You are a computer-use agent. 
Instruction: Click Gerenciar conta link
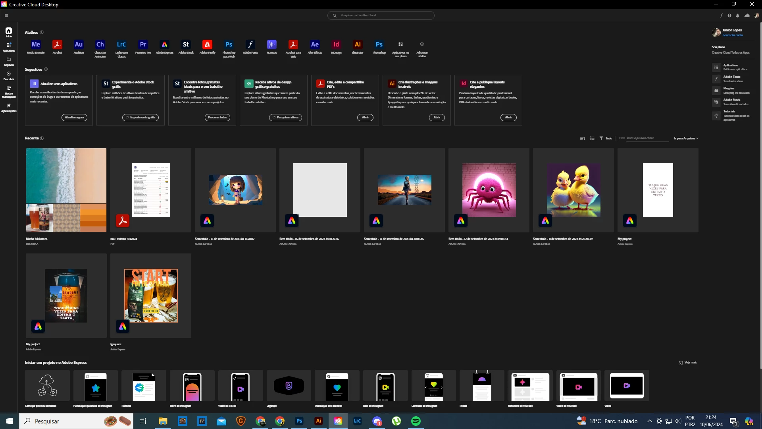pyautogui.click(x=732, y=35)
